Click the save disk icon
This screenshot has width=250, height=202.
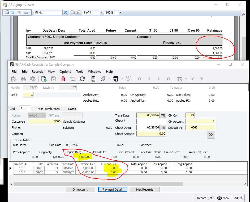tap(54, 79)
